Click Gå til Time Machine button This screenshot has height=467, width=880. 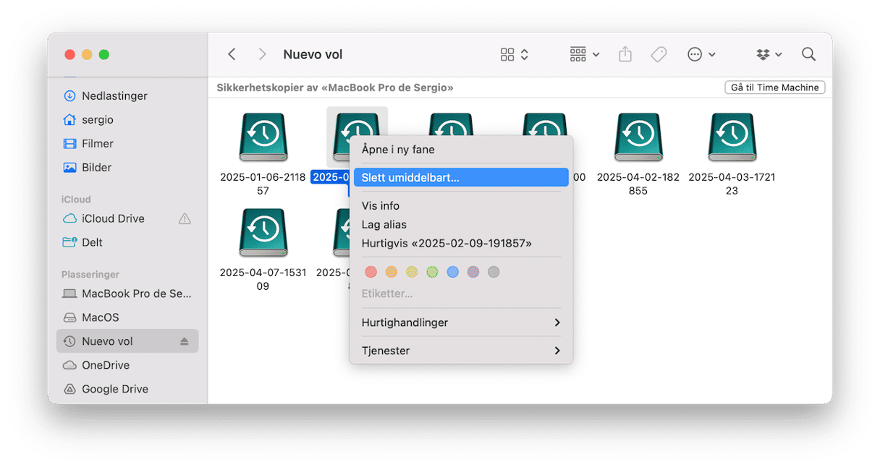[x=775, y=87]
